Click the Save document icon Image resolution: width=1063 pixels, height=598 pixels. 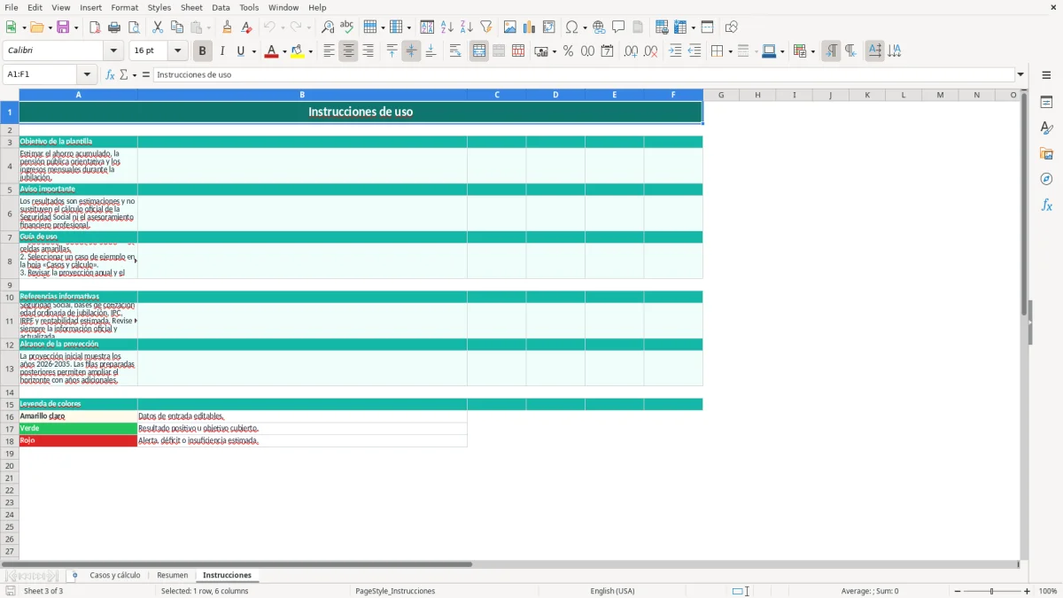(63, 27)
